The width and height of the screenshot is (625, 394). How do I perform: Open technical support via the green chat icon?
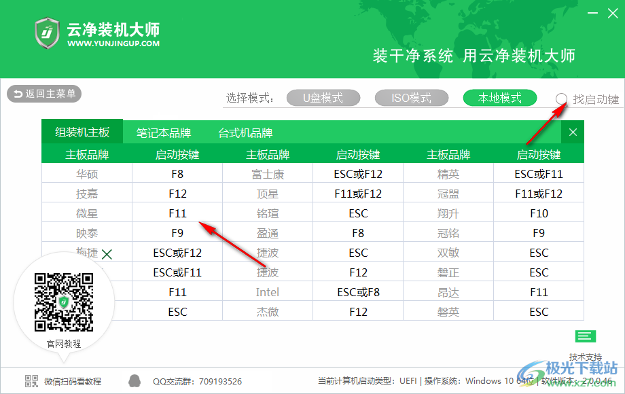pyautogui.click(x=585, y=336)
